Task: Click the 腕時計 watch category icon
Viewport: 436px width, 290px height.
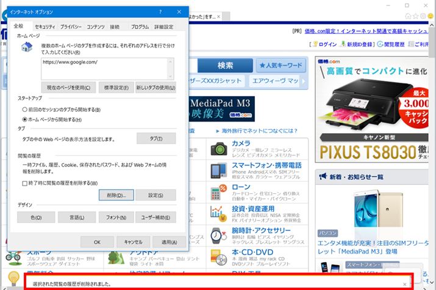Action: pos(218,236)
